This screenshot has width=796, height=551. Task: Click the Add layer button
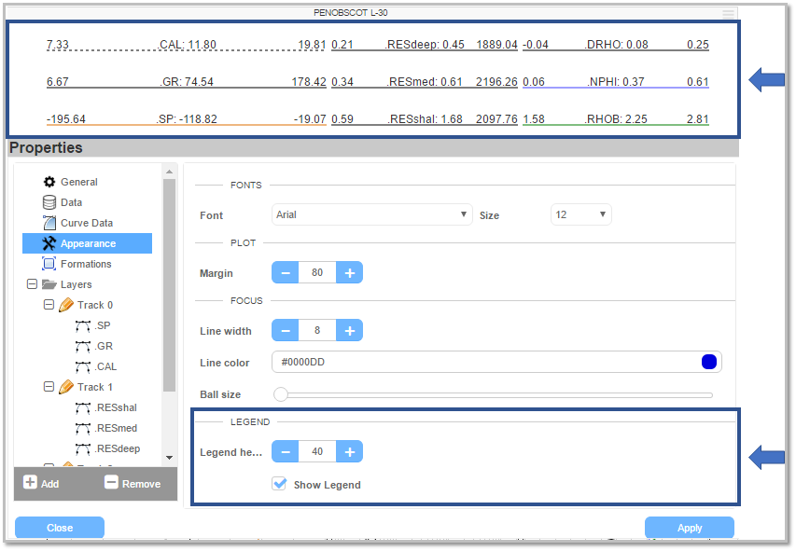point(41,483)
